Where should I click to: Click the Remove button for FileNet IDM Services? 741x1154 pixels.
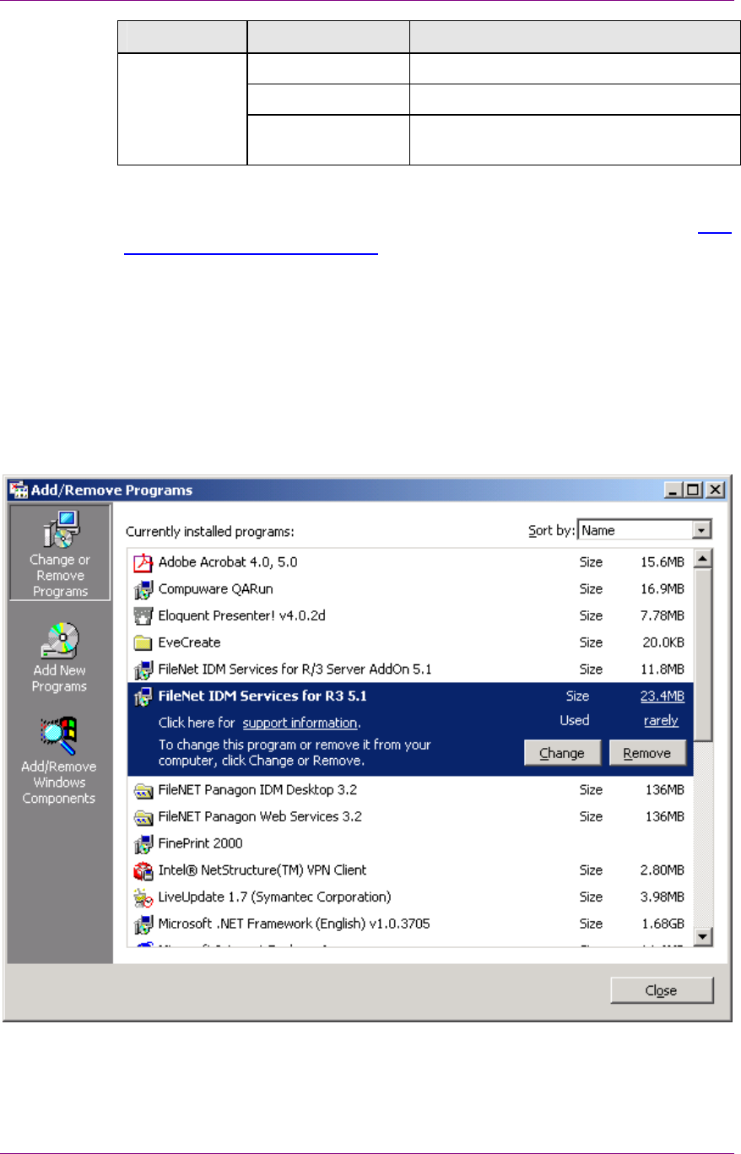[x=648, y=753]
